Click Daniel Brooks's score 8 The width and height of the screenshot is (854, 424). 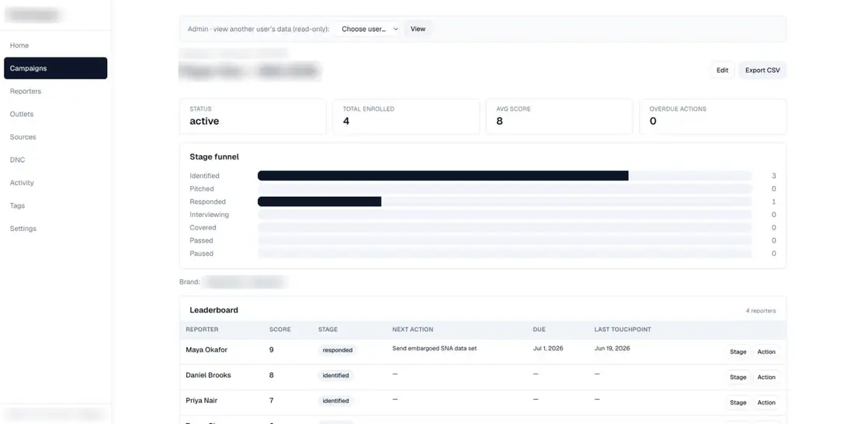[271, 375]
